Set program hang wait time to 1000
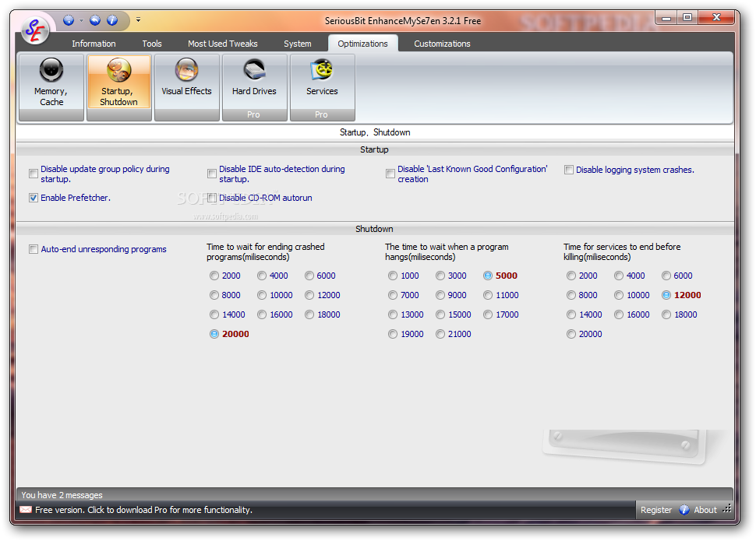 tap(393, 276)
